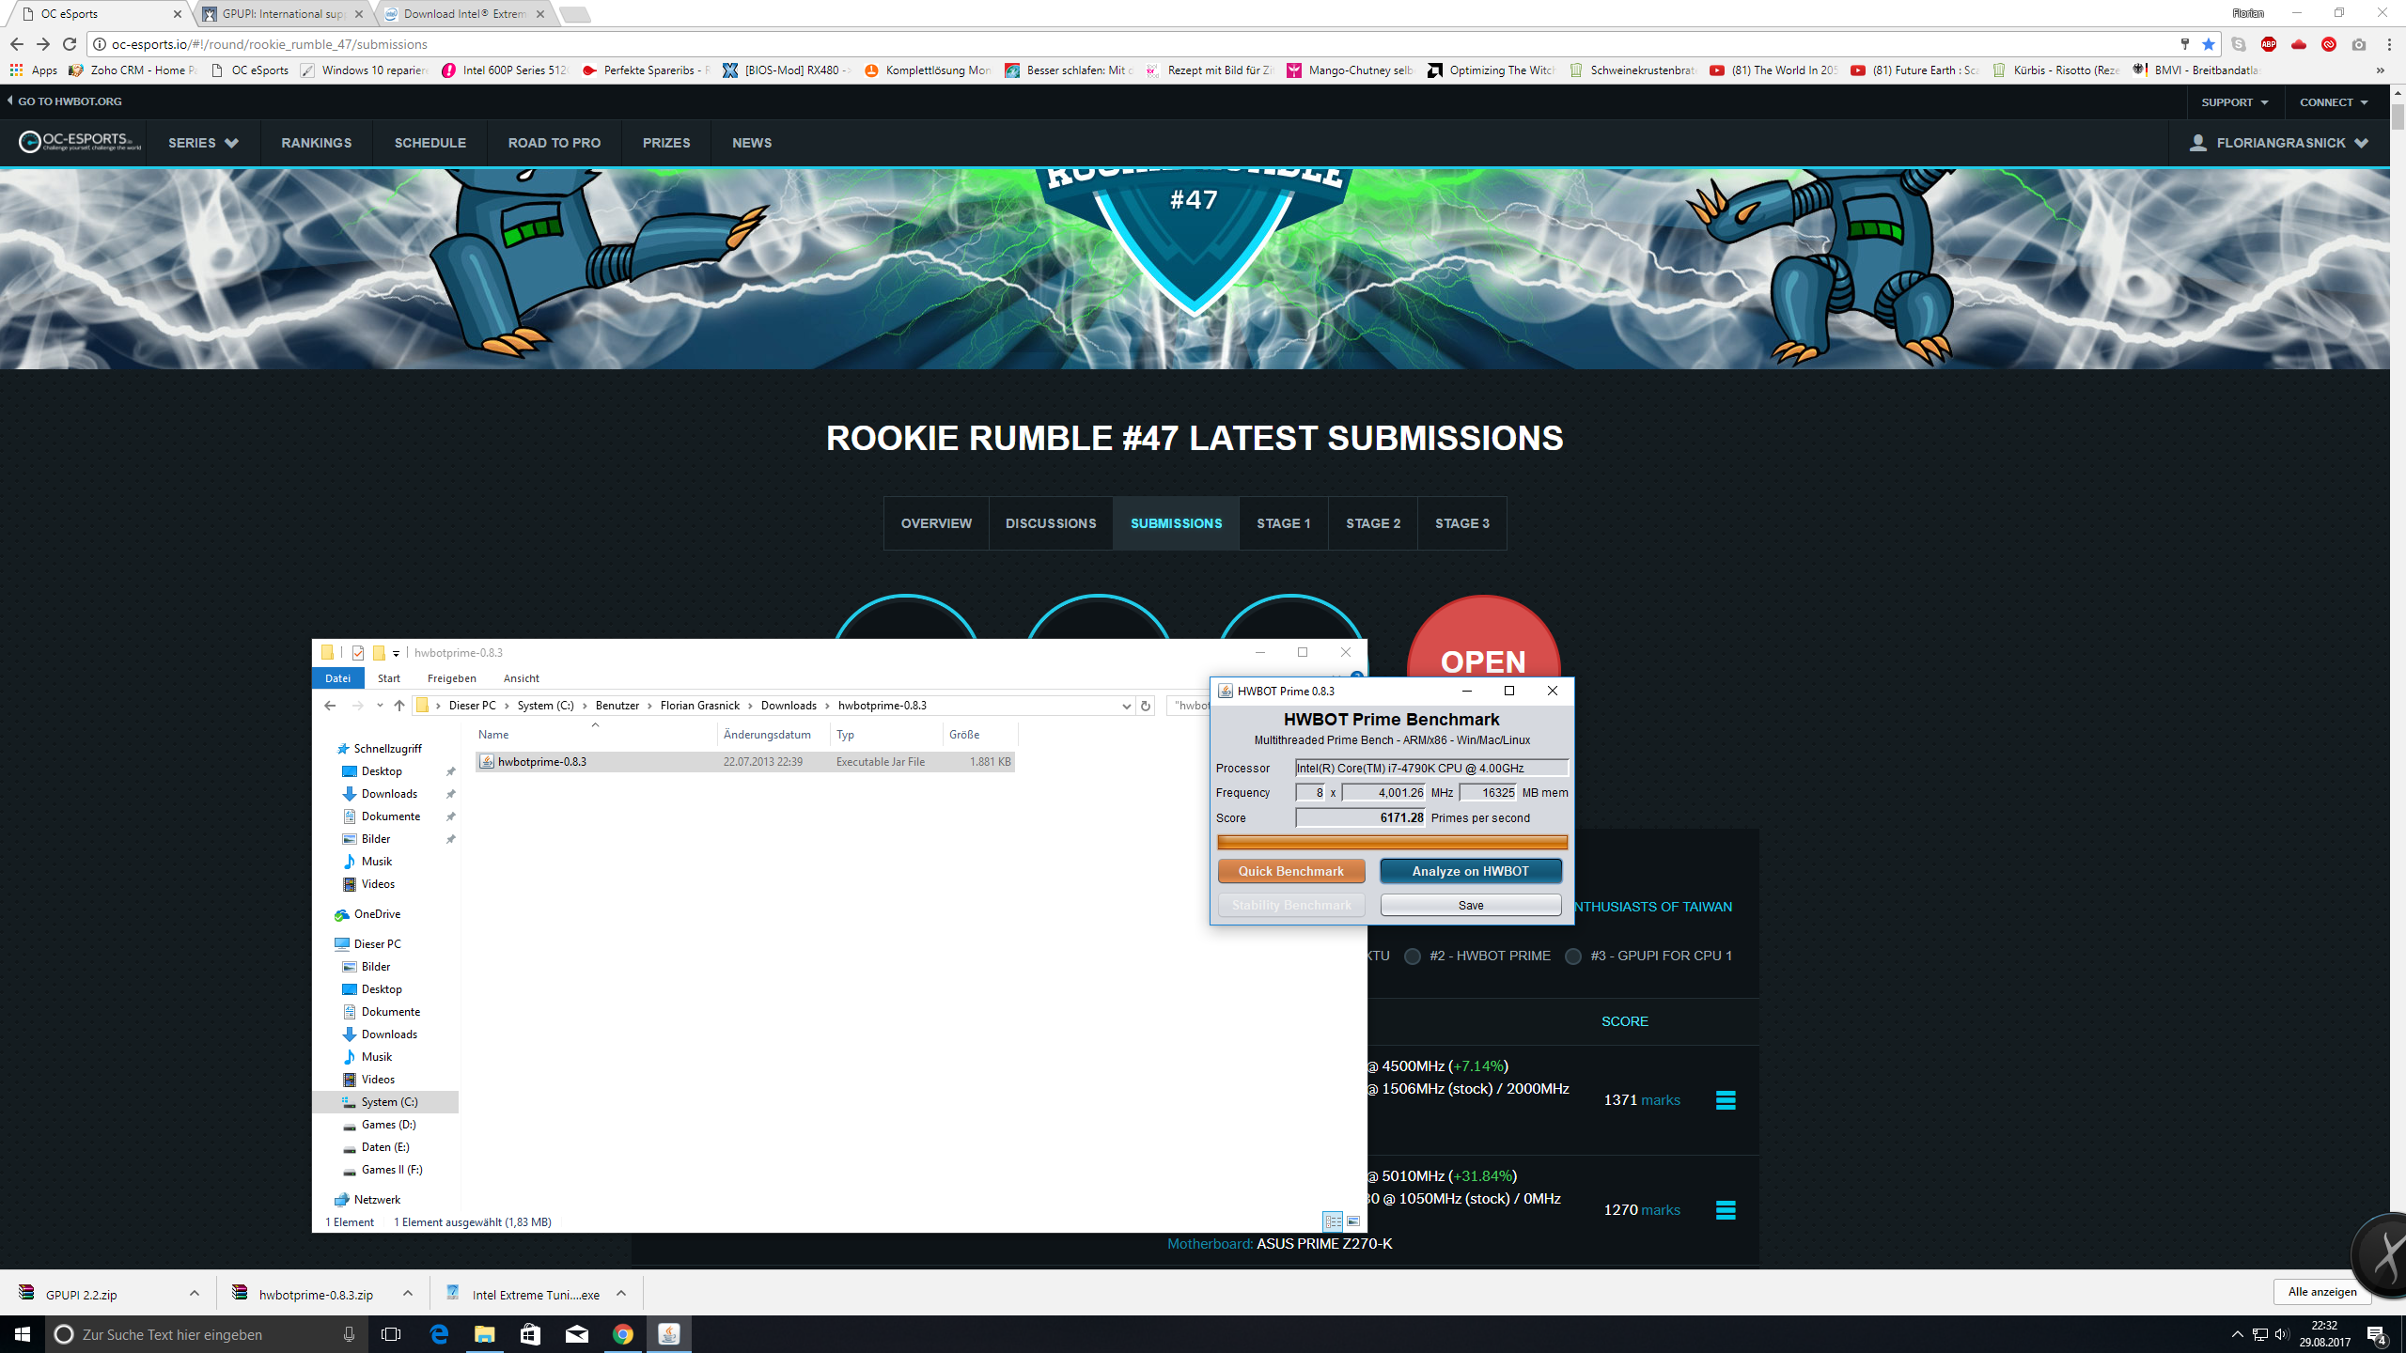Select #3 - GPUPI FOR CPU 1 radio

[1573, 956]
